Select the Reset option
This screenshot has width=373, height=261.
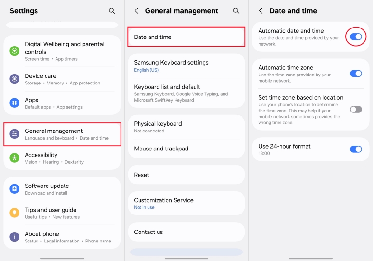point(186,175)
